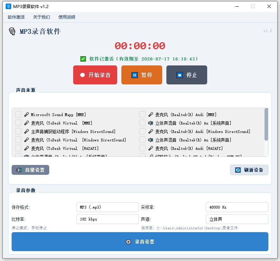Click mic icon of Realtek(R) Audi [WASAPI]
Image resolution: width=280 pixels, height=261 pixels.
[151, 148]
